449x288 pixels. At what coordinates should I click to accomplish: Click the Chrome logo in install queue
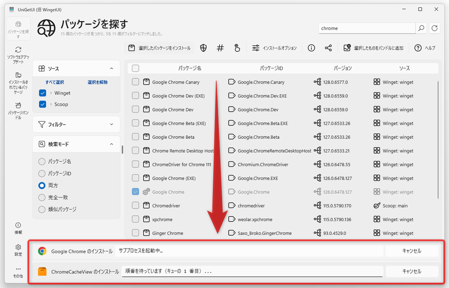(x=42, y=251)
